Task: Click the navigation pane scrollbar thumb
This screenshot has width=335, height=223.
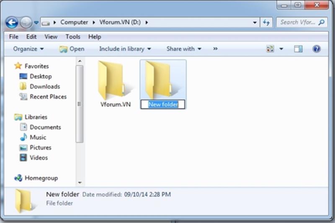Action: [x=80, y=104]
